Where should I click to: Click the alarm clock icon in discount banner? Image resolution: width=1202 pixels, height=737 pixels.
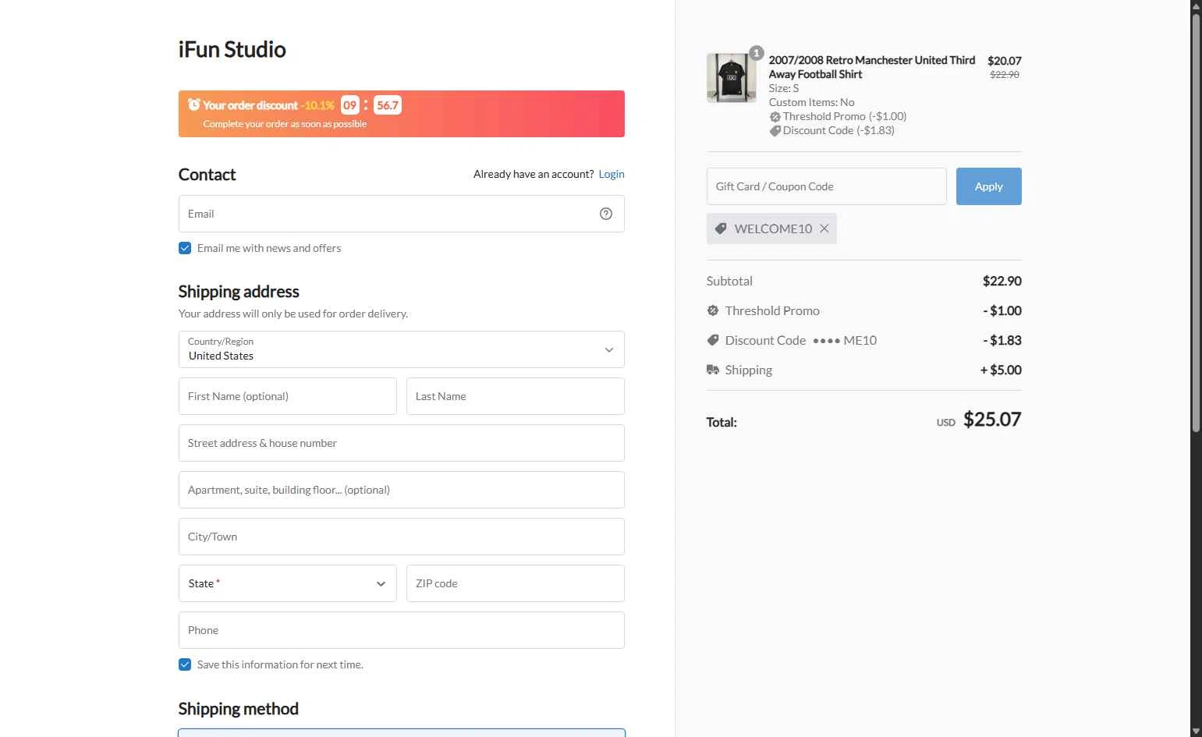point(193,105)
